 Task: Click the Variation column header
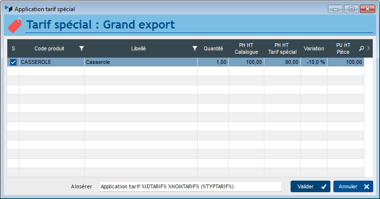313,48
